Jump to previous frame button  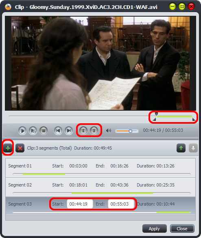tap(58, 131)
